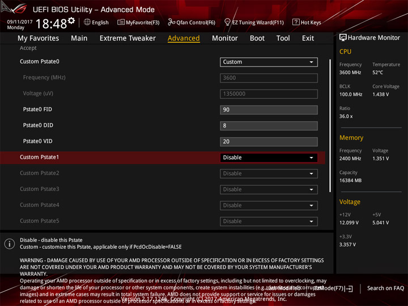This screenshot has height=306, width=408.
Task: Open the Extreme Tweaker tab
Action: pos(127,39)
